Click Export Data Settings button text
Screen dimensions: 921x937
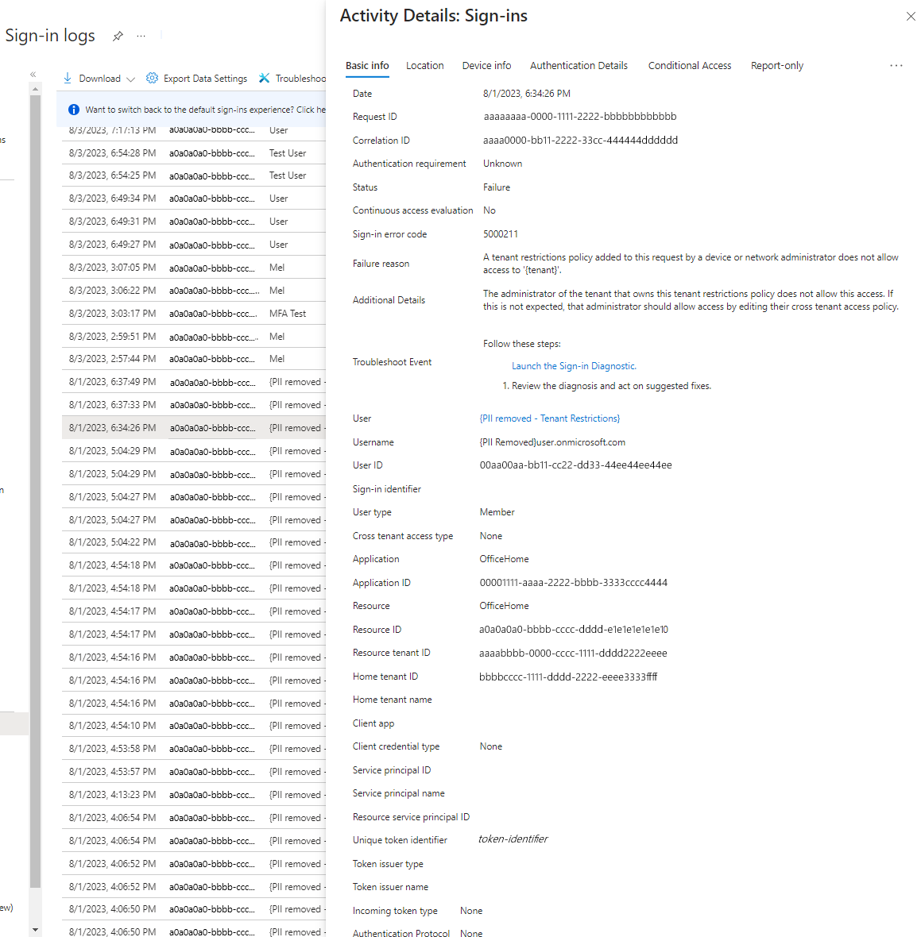click(x=205, y=79)
